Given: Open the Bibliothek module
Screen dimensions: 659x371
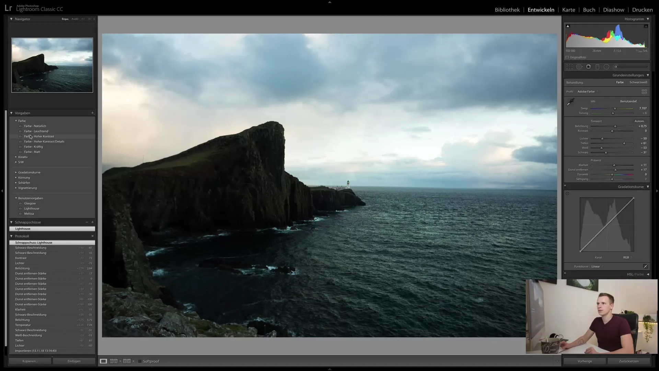Looking at the screenshot, I should (x=507, y=10).
